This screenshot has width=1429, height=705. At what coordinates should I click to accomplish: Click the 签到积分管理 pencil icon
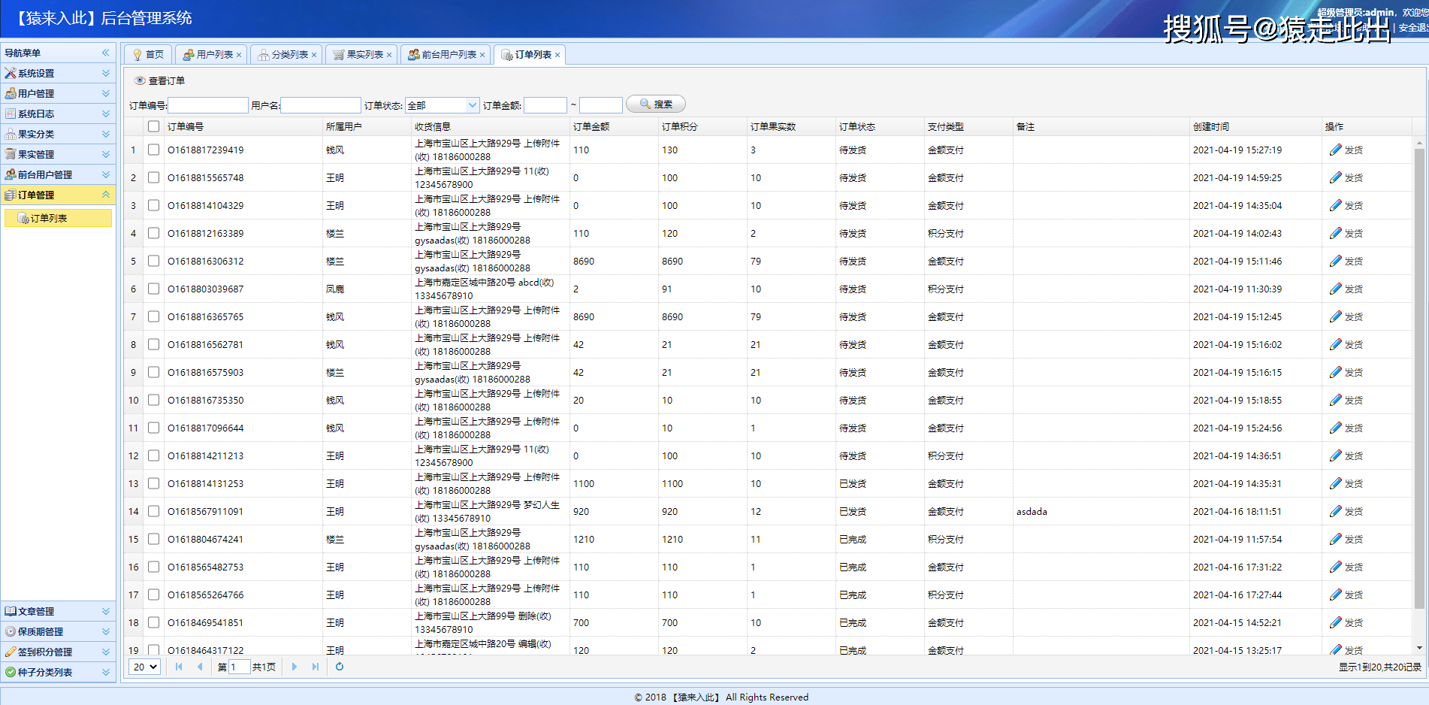11,652
